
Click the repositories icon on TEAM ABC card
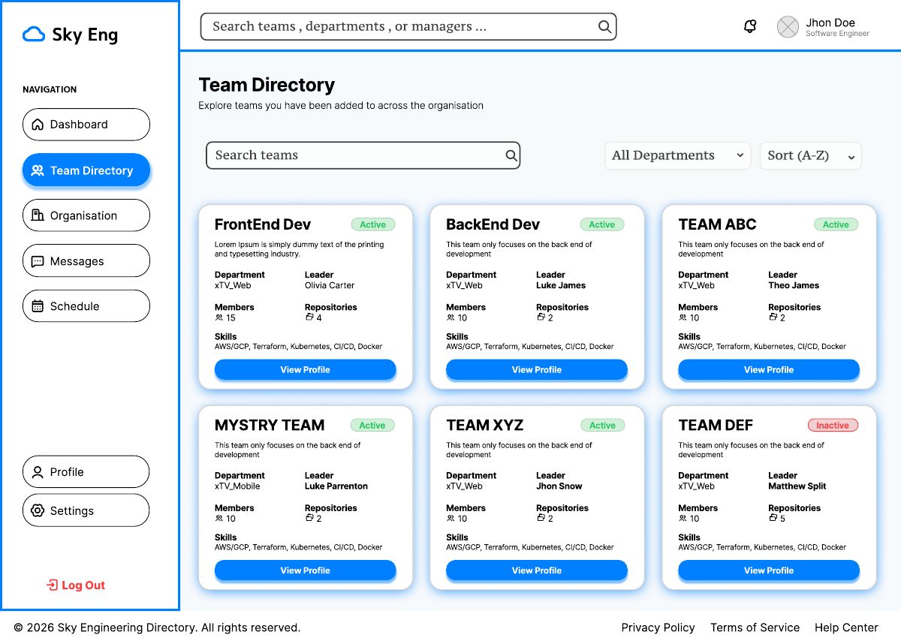[x=773, y=317]
